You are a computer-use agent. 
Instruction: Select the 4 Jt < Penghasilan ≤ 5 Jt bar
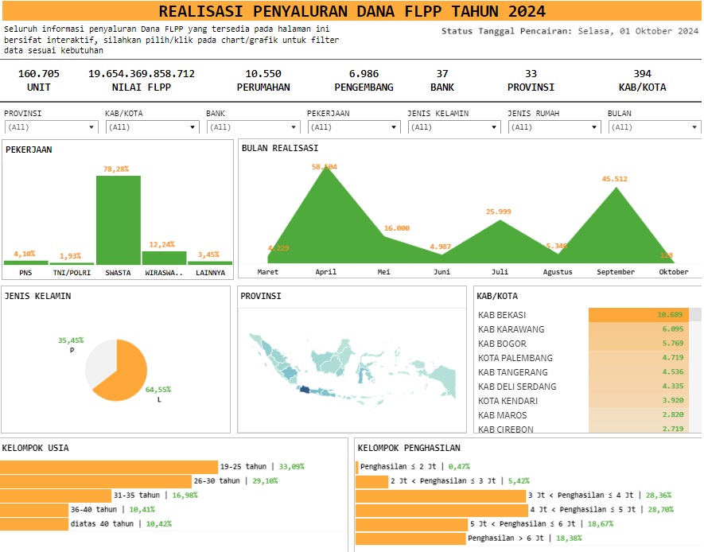[441, 510]
